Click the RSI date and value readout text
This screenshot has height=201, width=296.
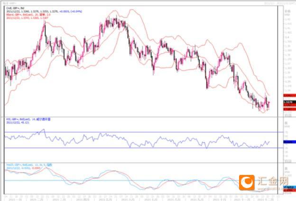(x=18, y=122)
